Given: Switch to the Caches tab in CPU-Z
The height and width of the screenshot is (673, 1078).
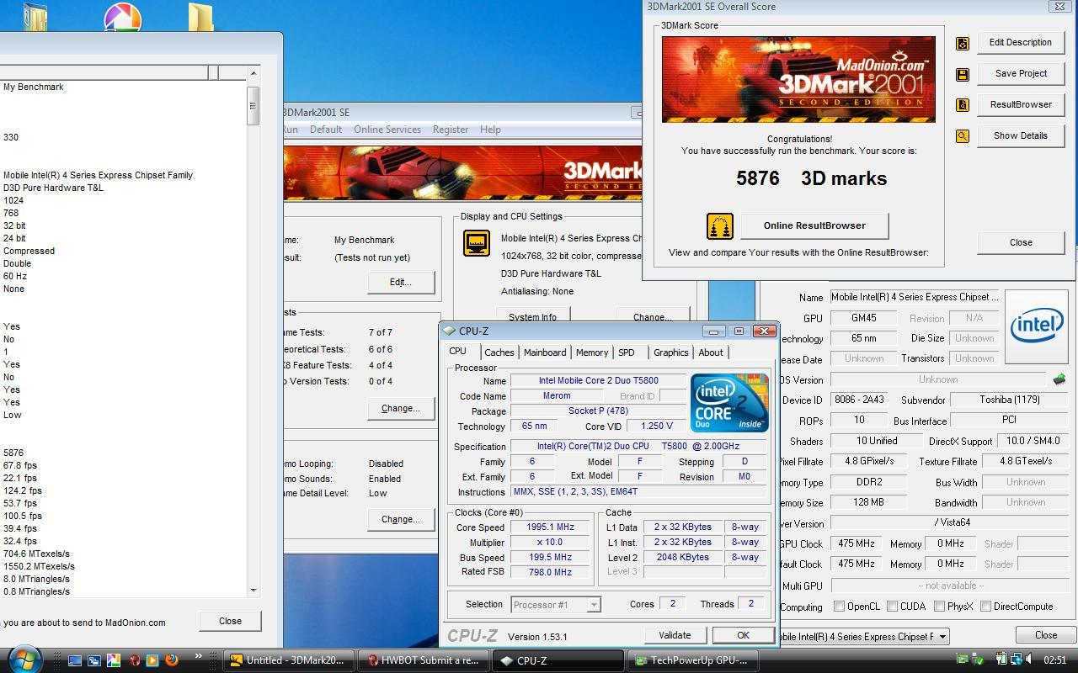Looking at the screenshot, I should tap(499, 352).
